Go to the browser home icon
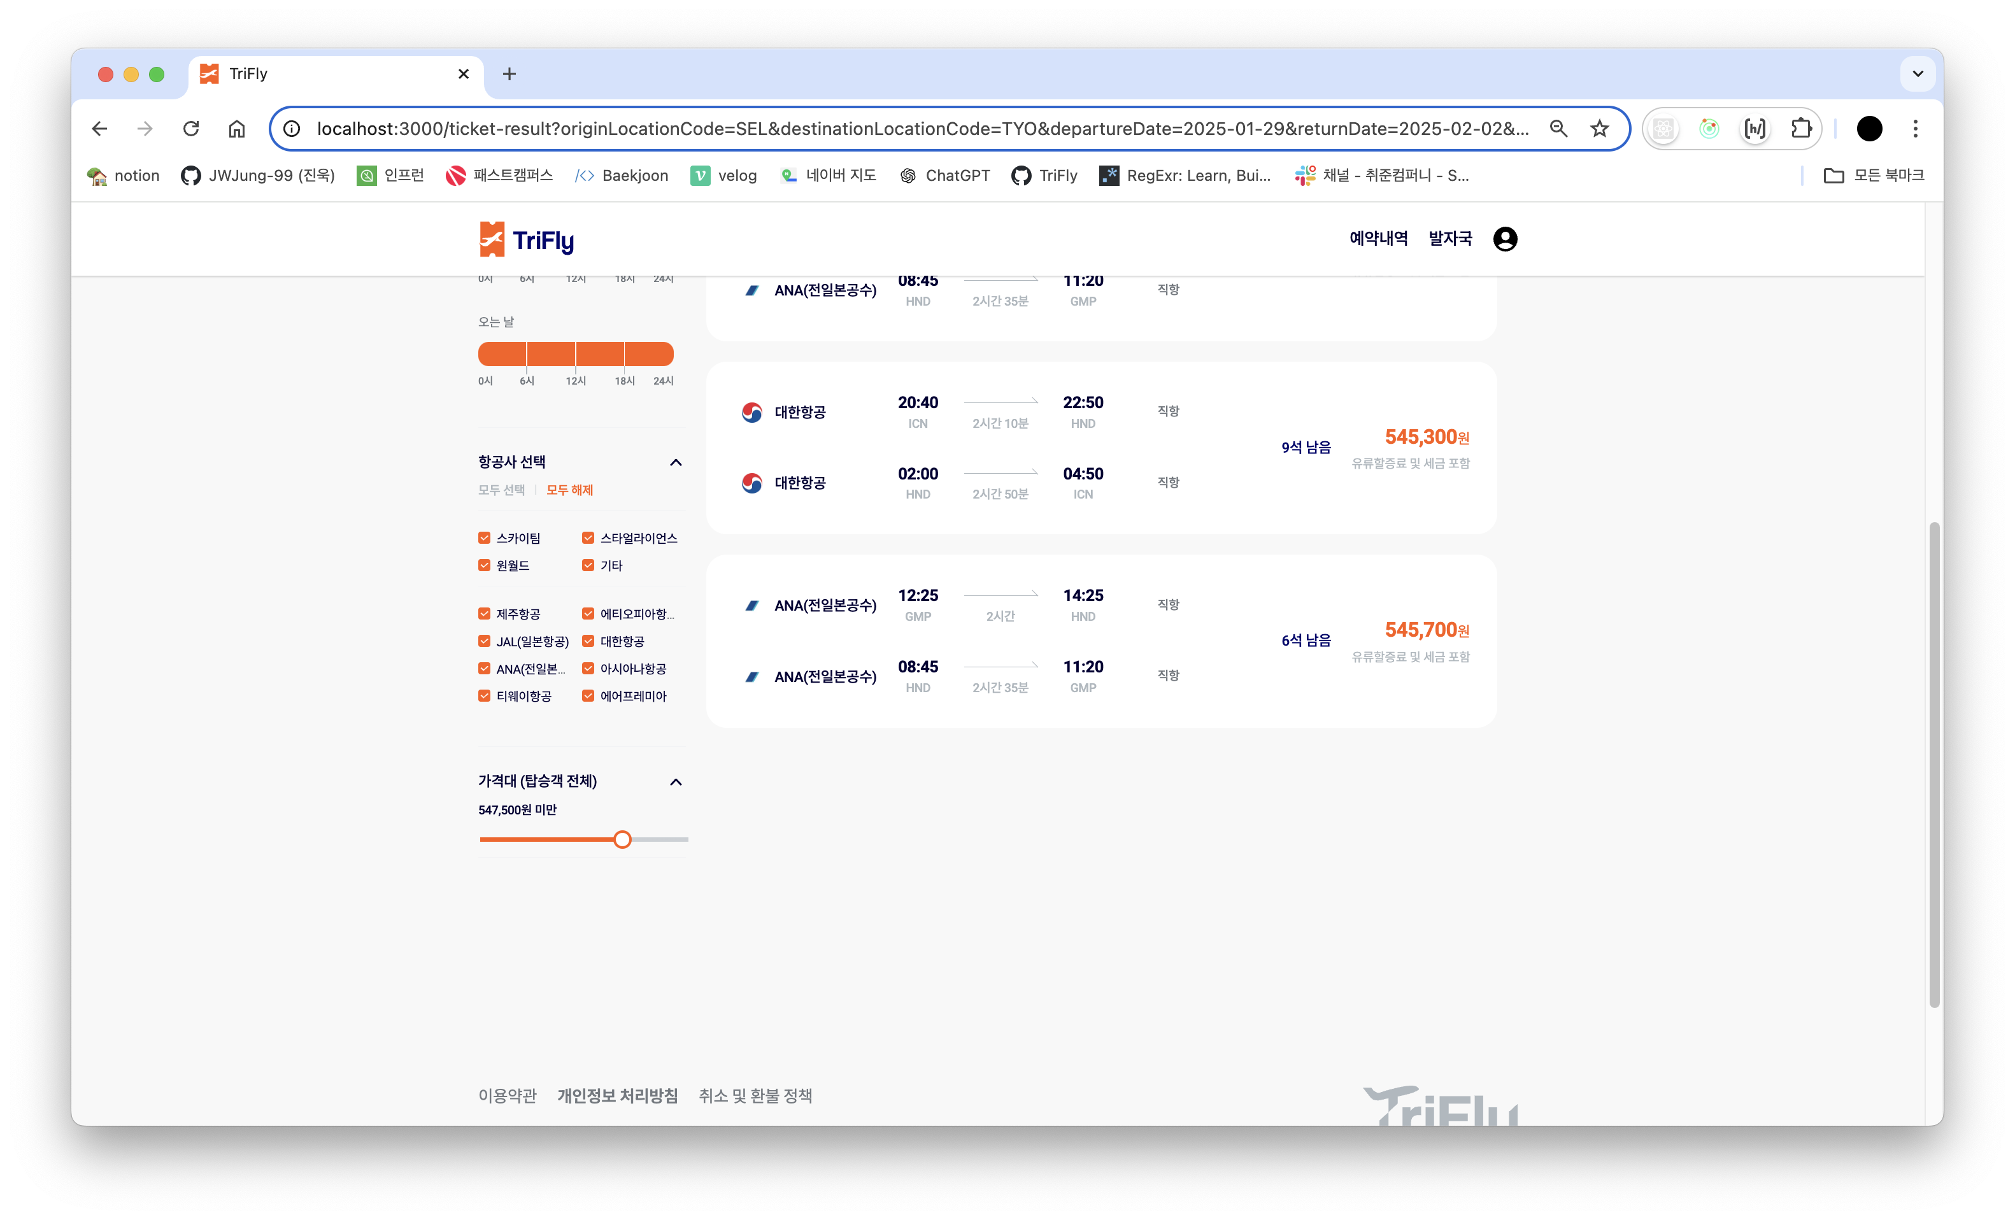The height and width of the screenshot is (1220, 2015). 236,129
